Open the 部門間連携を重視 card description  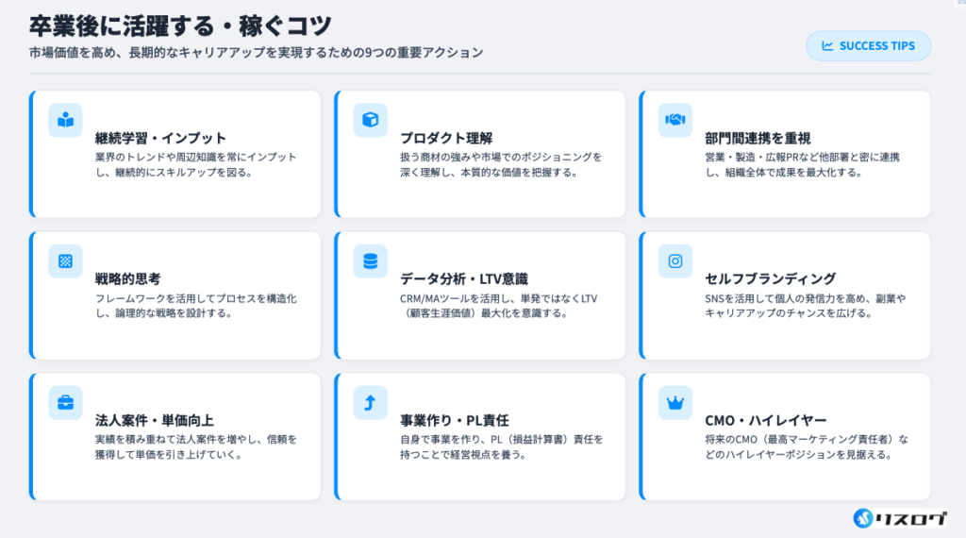[802, 164]
